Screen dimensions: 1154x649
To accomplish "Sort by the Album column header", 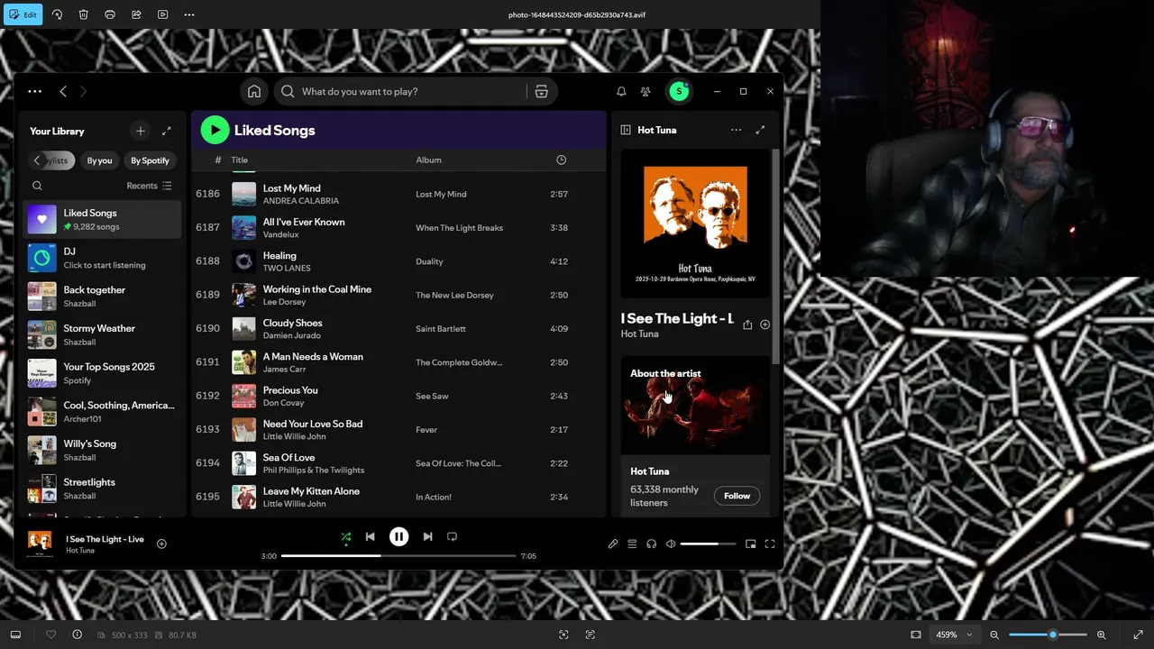I will pos(428,160).
